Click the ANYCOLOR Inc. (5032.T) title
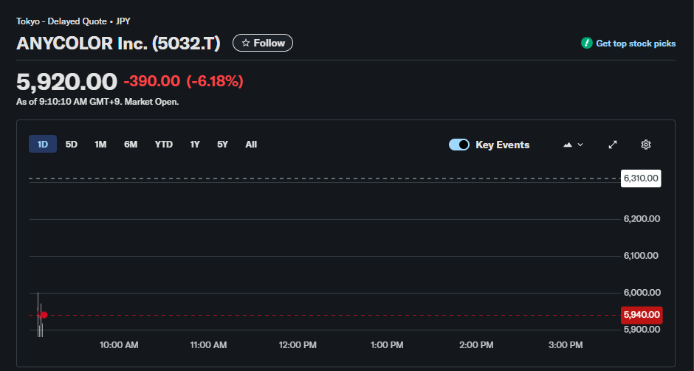 pos(118,44)
